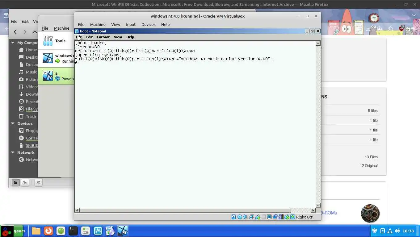
Task: Click gears avatar thumbnail on archive page
Action: [x=370, y=214]
